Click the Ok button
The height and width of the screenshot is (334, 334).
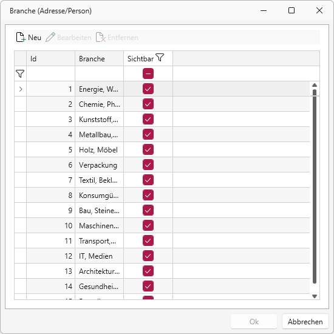(254, 321)
